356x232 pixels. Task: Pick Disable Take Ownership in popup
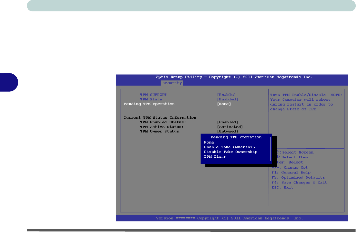[x=230, y=152]
